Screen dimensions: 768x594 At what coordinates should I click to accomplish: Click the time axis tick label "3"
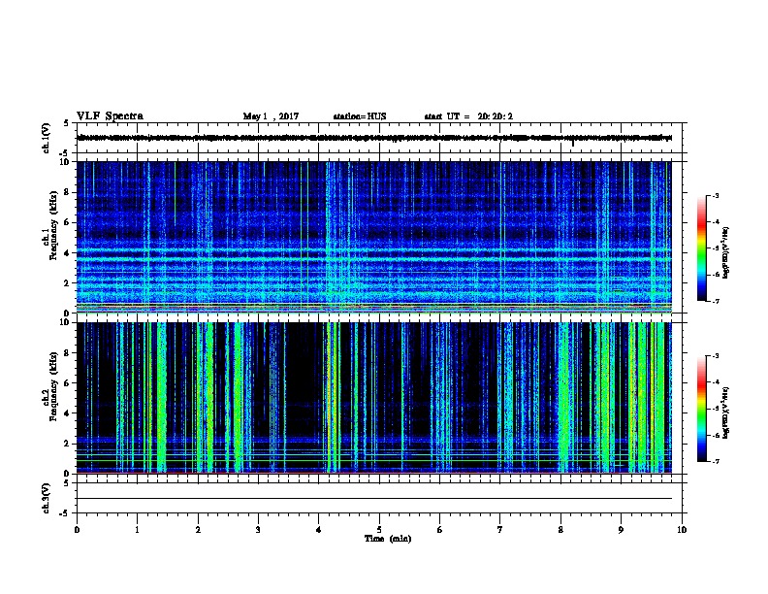(258, 530)
